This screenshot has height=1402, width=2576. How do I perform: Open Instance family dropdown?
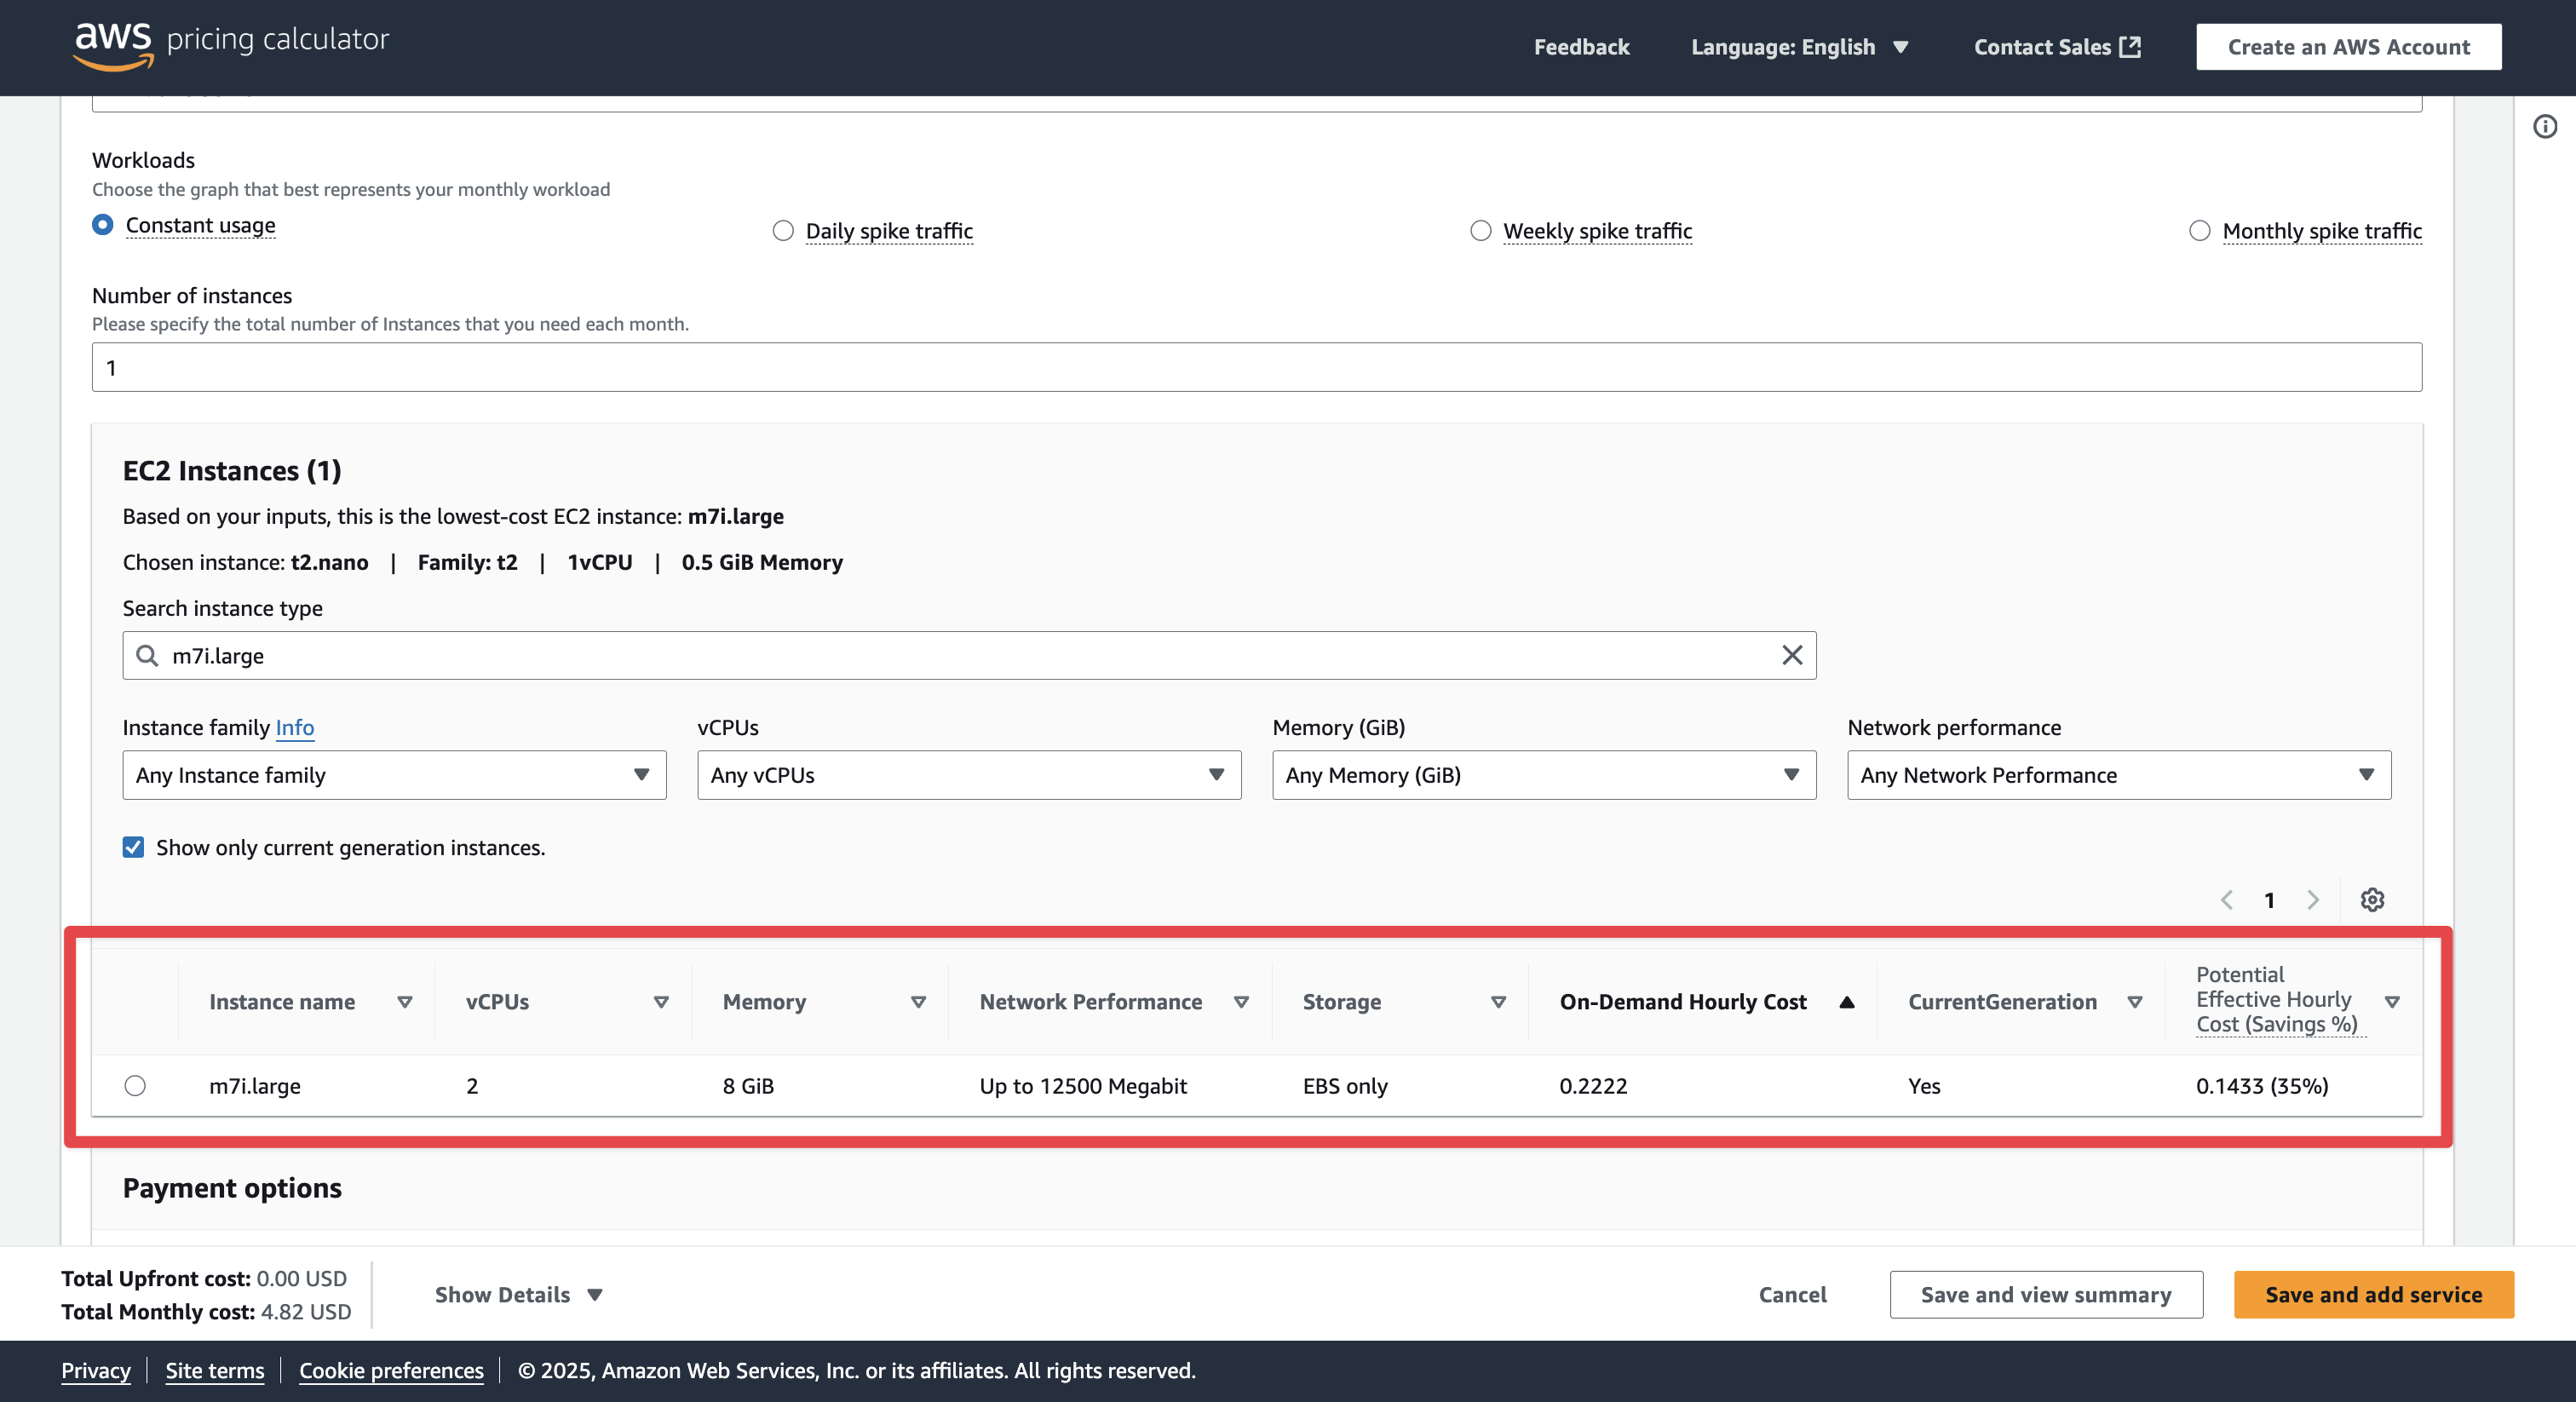(x=394, y=775)
